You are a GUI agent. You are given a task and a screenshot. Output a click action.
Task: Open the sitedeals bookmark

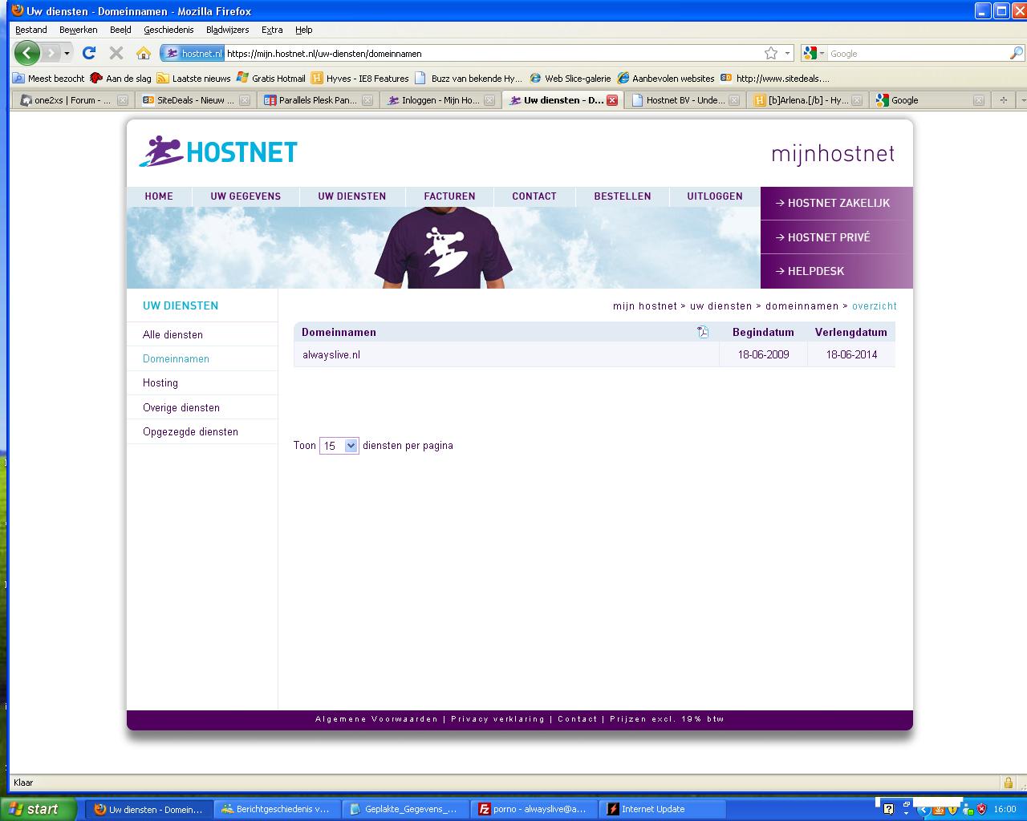pyautogui.click(x=775, y=79)
